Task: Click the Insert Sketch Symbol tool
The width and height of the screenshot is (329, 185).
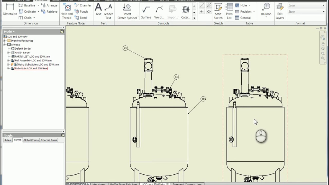Action: (127, 11)
